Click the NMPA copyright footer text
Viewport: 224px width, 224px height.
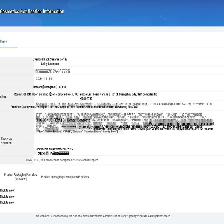tap(102, 216)
